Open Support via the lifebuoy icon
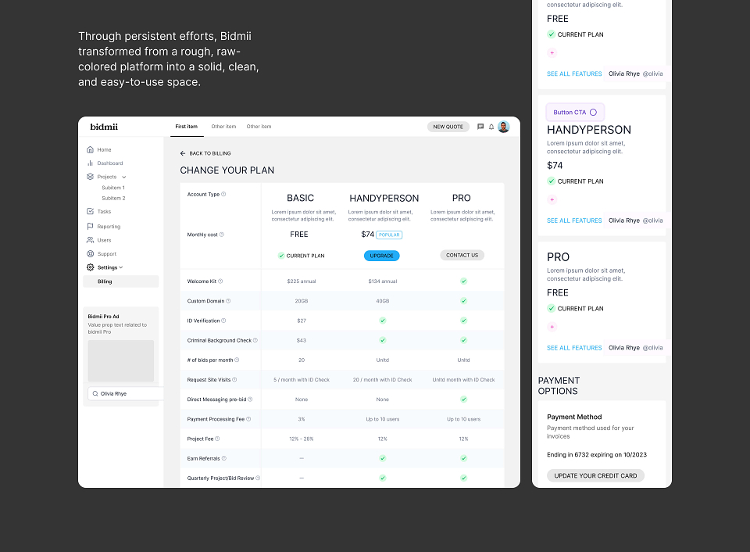 pyautogui.click(x=90, y=254)
